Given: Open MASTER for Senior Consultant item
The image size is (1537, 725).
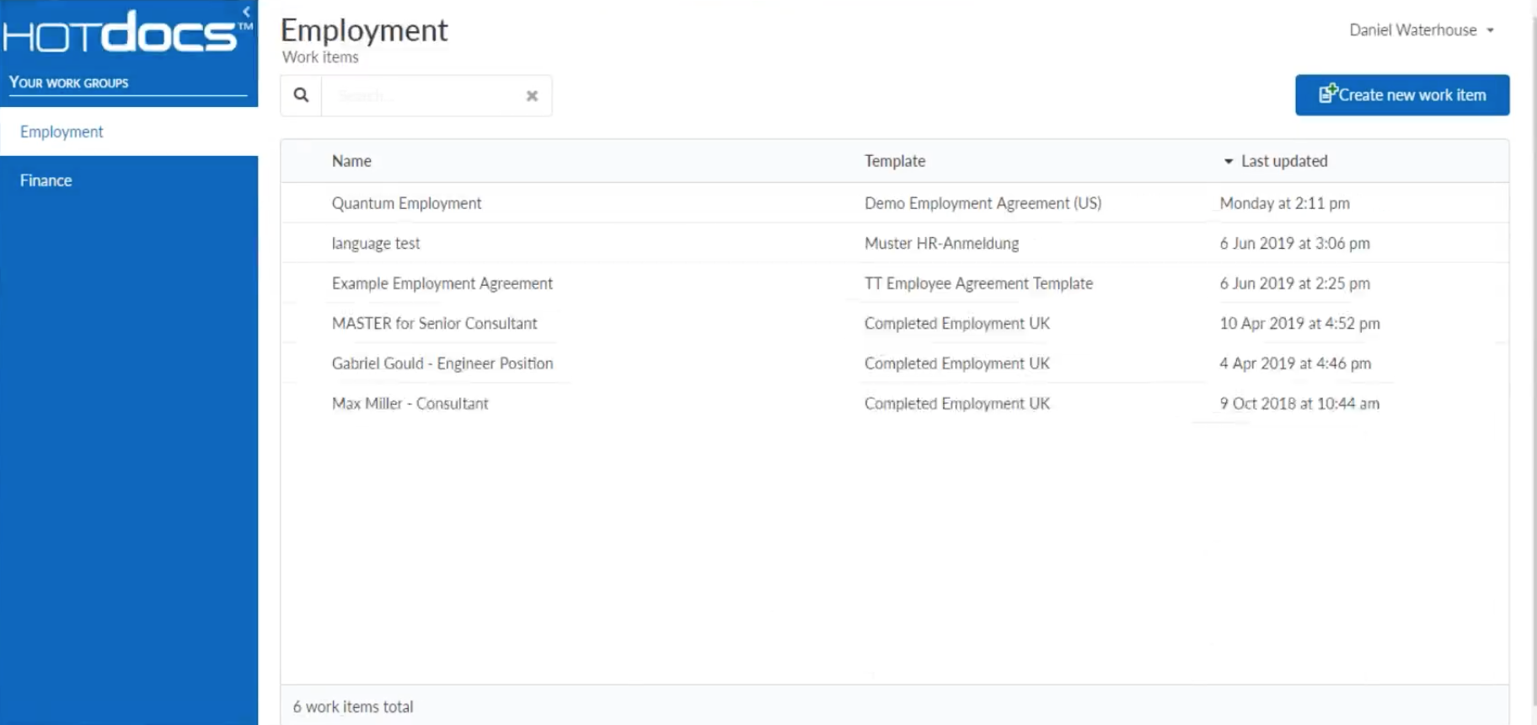Looking at the screenshot, I should click(x=434, y=324).
